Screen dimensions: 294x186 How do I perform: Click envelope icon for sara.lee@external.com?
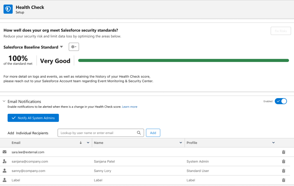(5, 152)
